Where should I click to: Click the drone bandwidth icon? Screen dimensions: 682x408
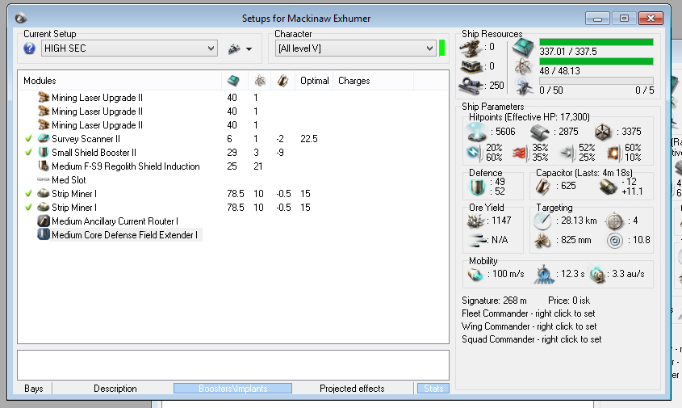point(524,86)
